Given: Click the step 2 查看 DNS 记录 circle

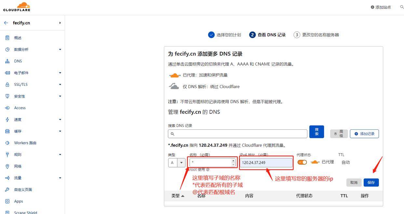Looking at the screenshot, I should click(252, 35).
